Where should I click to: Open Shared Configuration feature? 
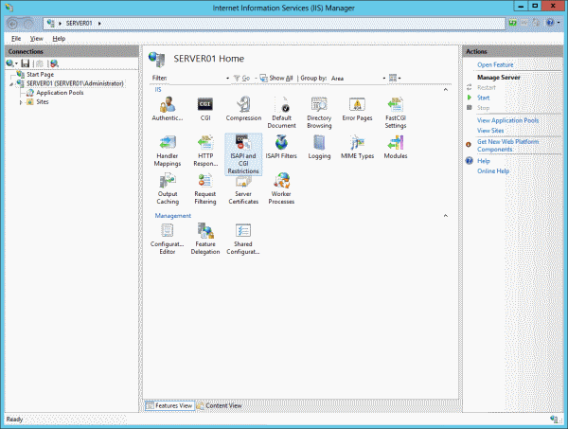(x=243, y=239)
